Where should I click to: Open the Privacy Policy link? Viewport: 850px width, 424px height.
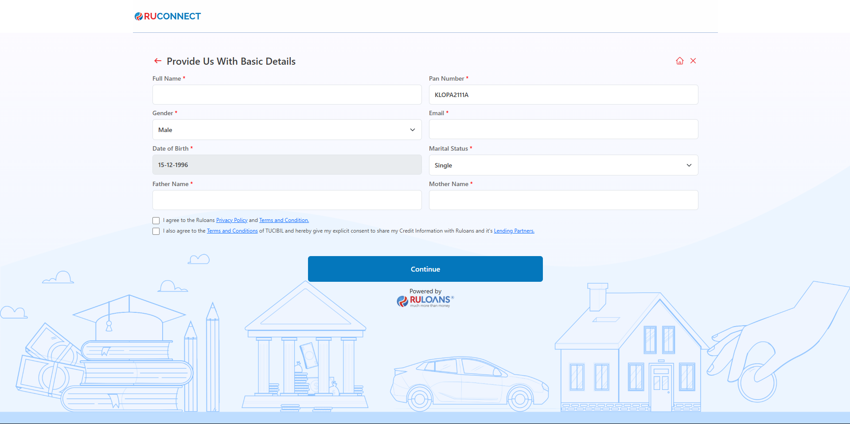(x=231, y=220)
